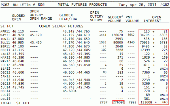Click the DEC12 outcry volume 83
This screenshot has width=170, height=106.
pyautogui.click(x=105, y=72)
